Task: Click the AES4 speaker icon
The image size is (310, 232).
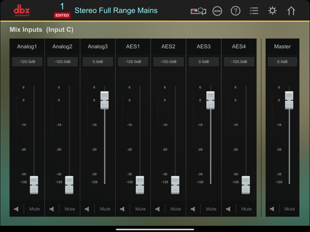Action: [228, 209]
